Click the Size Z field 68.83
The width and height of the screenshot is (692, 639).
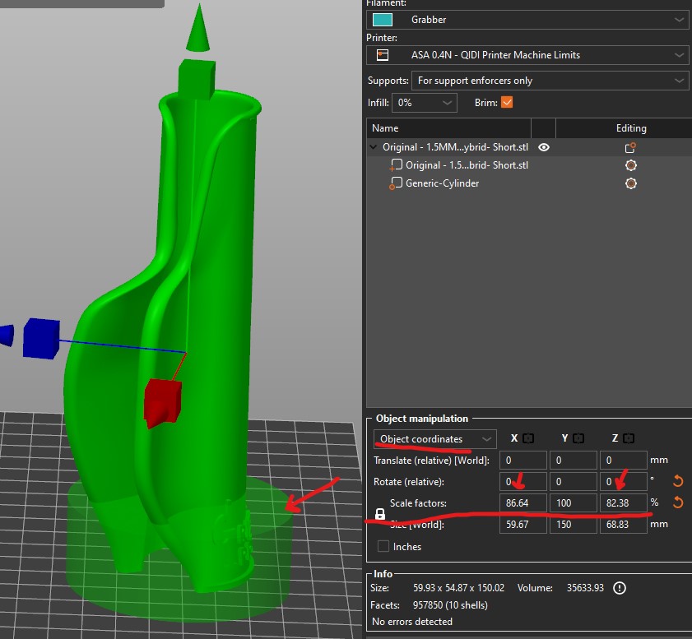(x=624, y=525)
